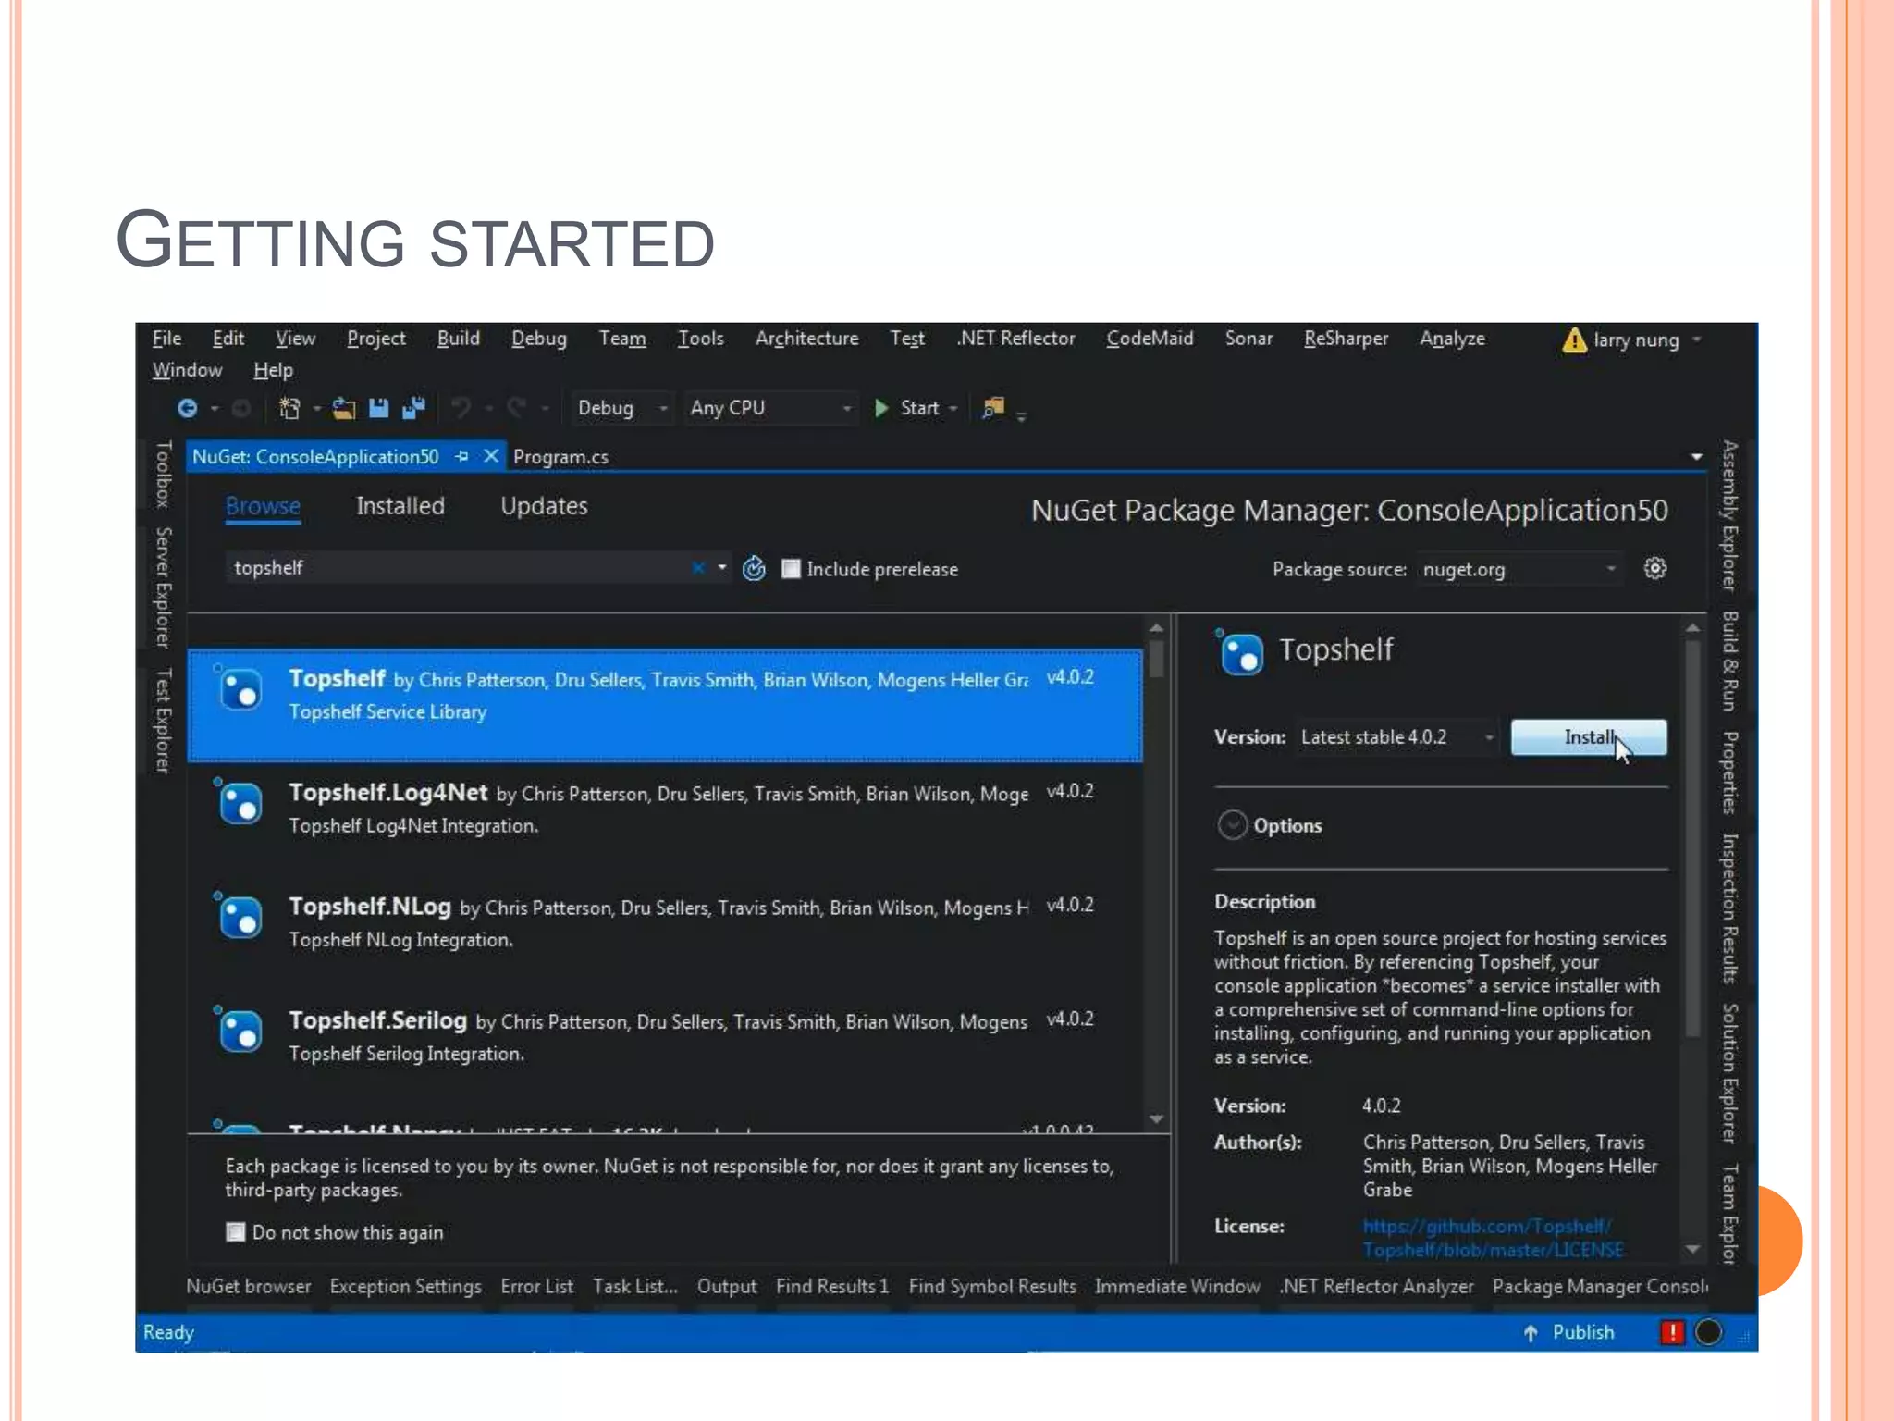This screenshot has height=1421, width=1894.
Task: Expand the Options section
Action: coord(1232,825)
